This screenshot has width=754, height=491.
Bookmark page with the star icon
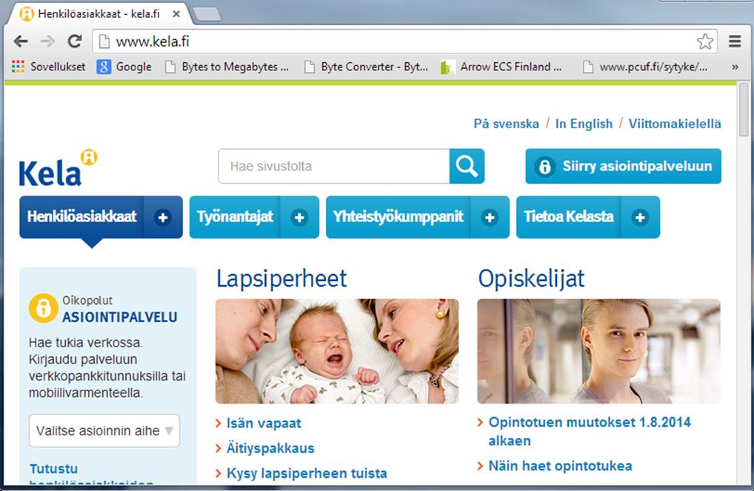coord(705,41)
